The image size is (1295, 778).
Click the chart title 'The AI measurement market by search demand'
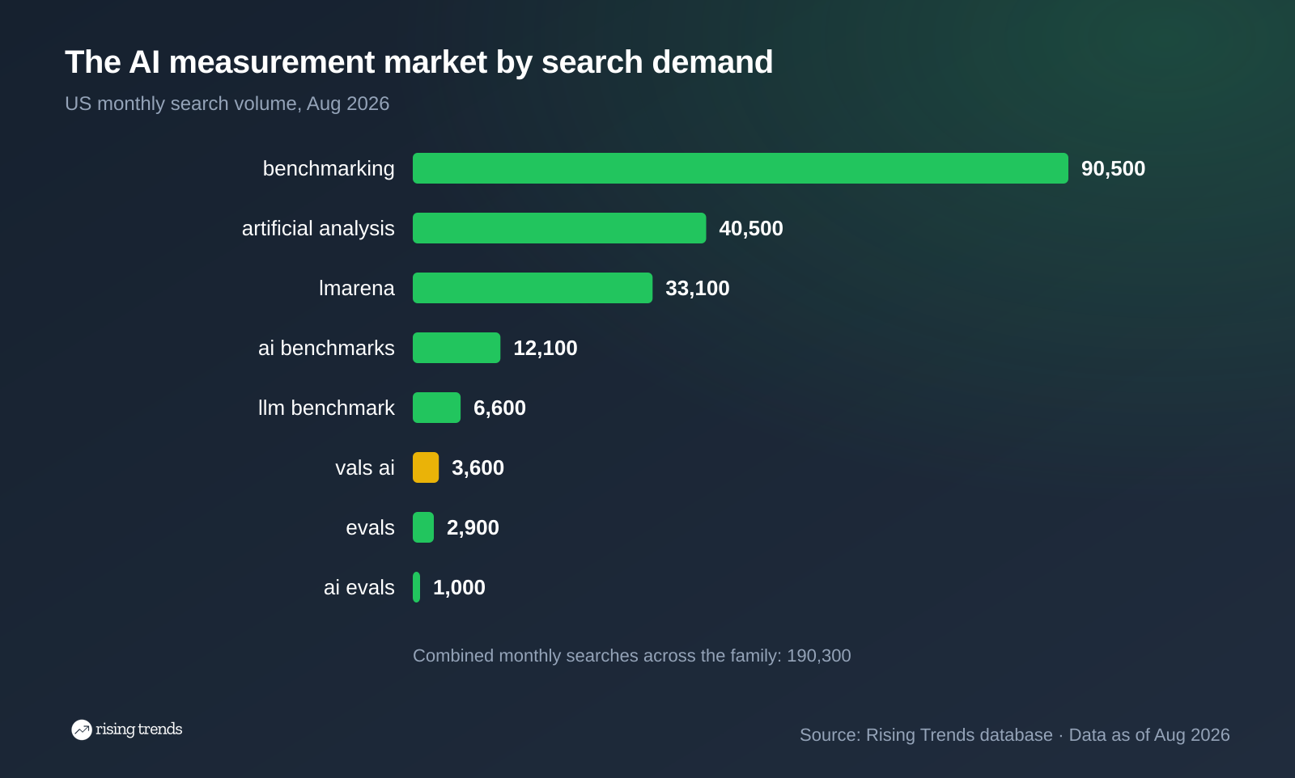point(418,62)
